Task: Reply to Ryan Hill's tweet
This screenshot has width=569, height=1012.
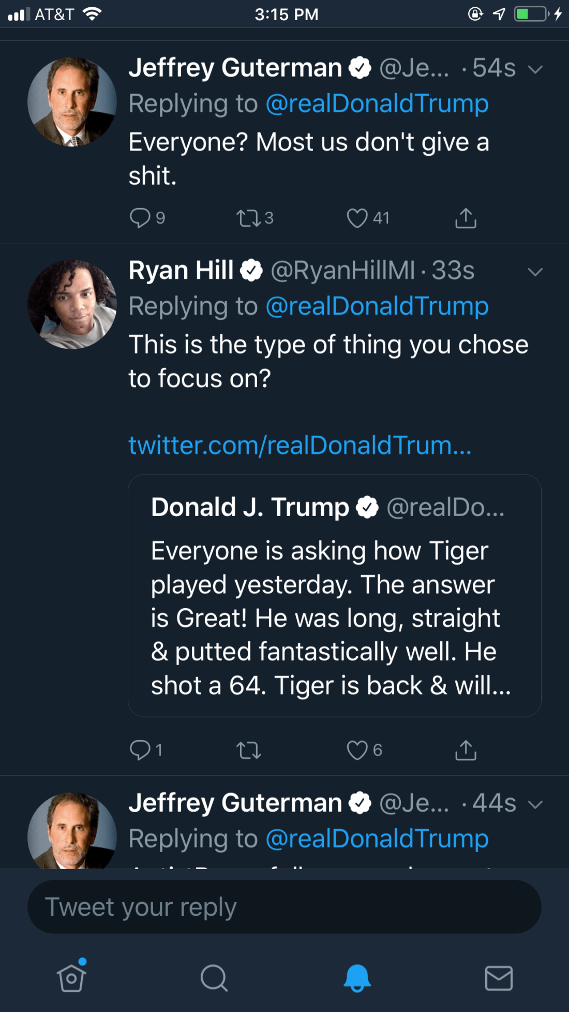Action: click(x=140, y=750)
